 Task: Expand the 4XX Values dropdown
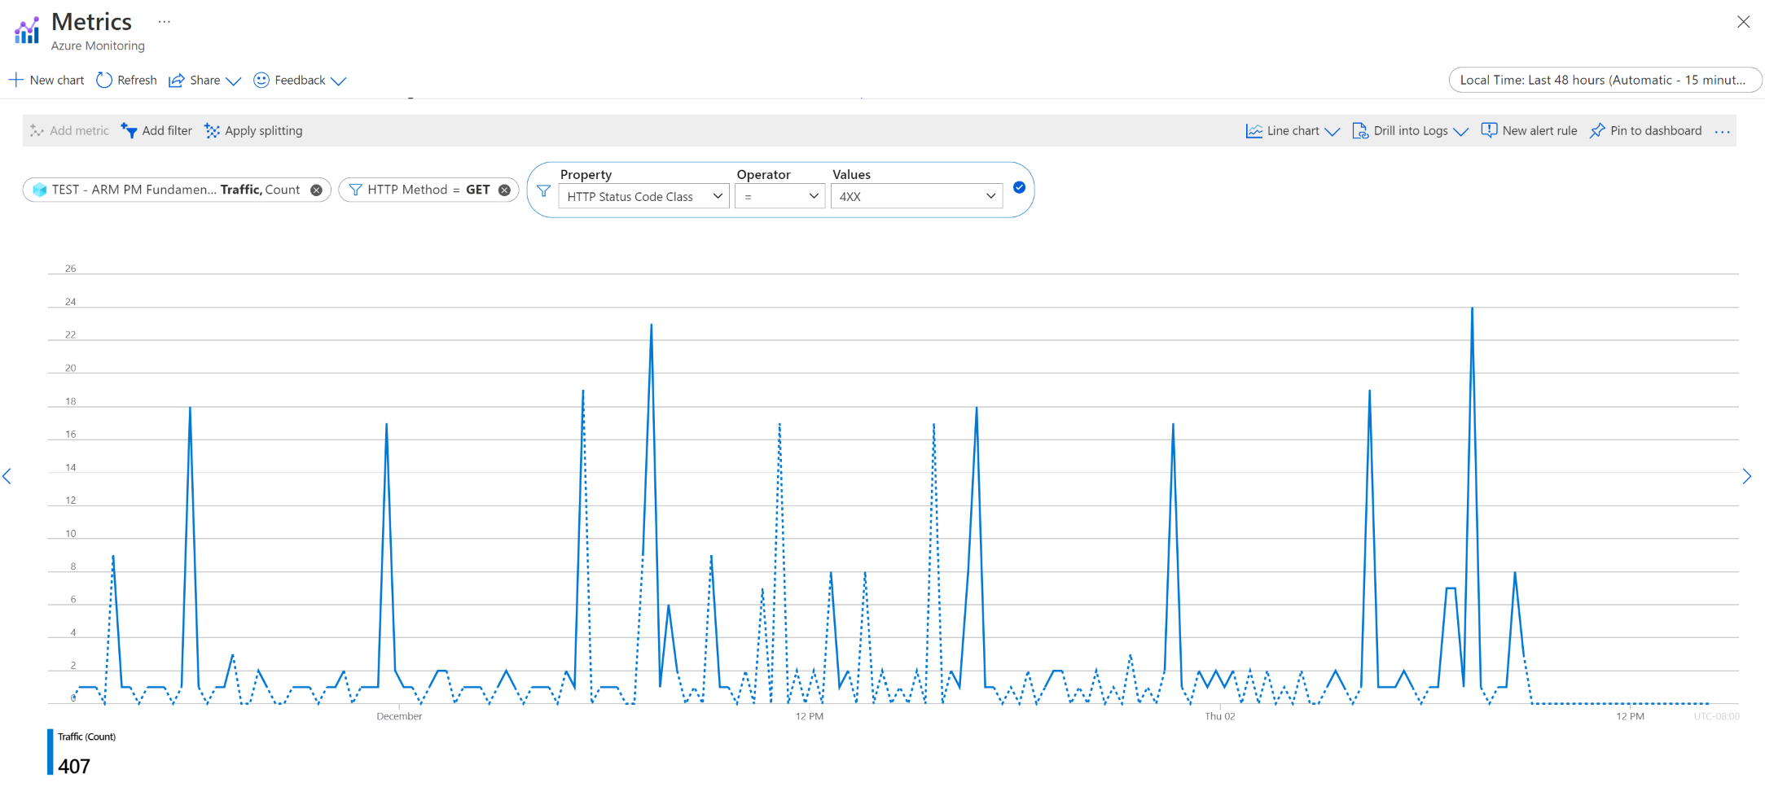point(916,196)
